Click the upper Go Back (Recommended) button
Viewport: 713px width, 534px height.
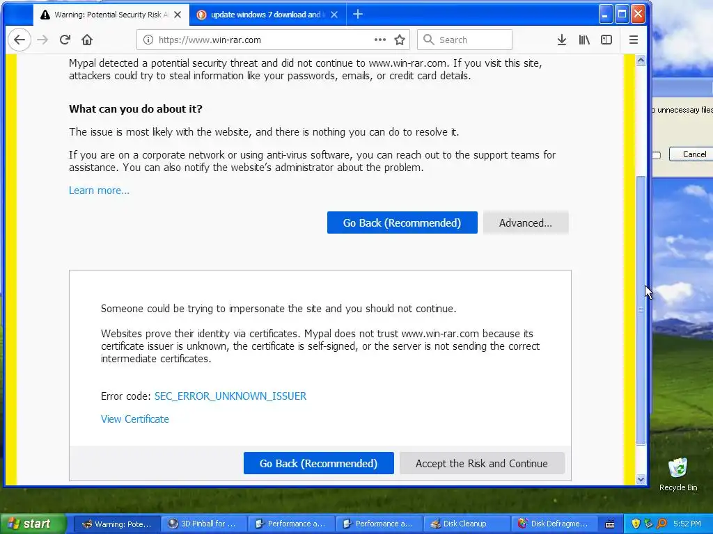pyautogui.click(x=402, y=222)
